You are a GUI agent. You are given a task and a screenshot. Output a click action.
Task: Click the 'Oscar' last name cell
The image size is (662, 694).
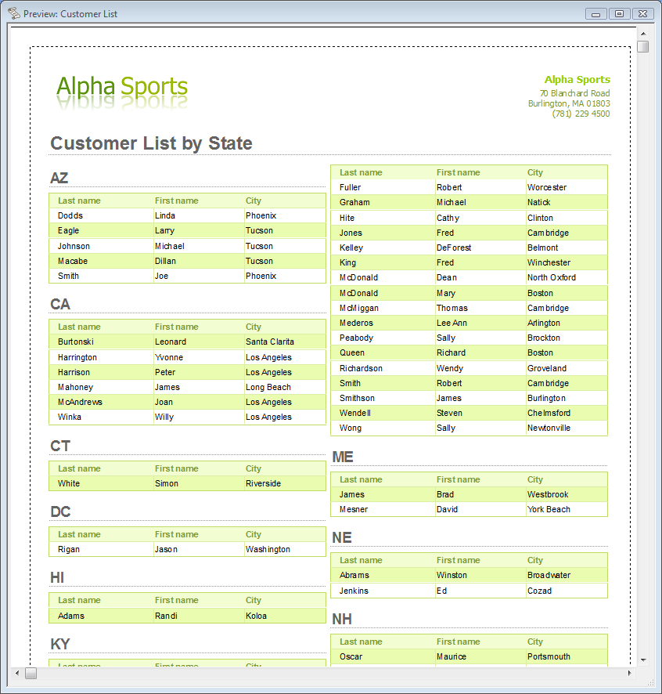click(351, 656)
